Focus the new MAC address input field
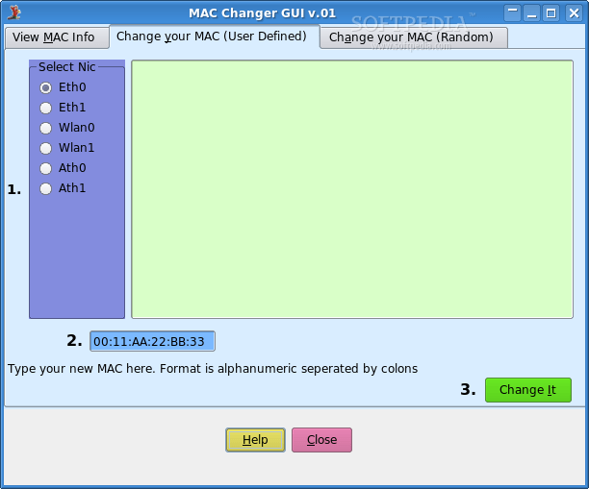This screenshot has height=489, width=589. 152,341
